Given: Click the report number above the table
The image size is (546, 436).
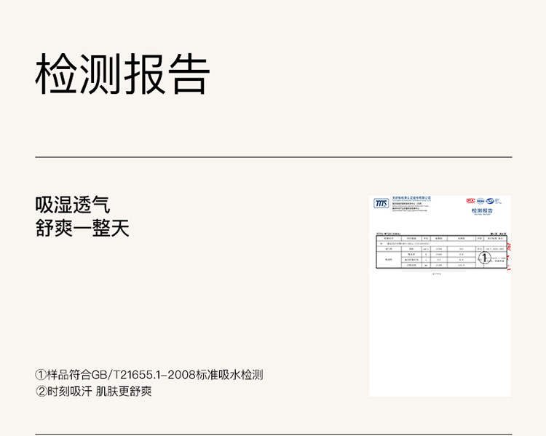Looking at the screenshot, I should coord(389,233).
